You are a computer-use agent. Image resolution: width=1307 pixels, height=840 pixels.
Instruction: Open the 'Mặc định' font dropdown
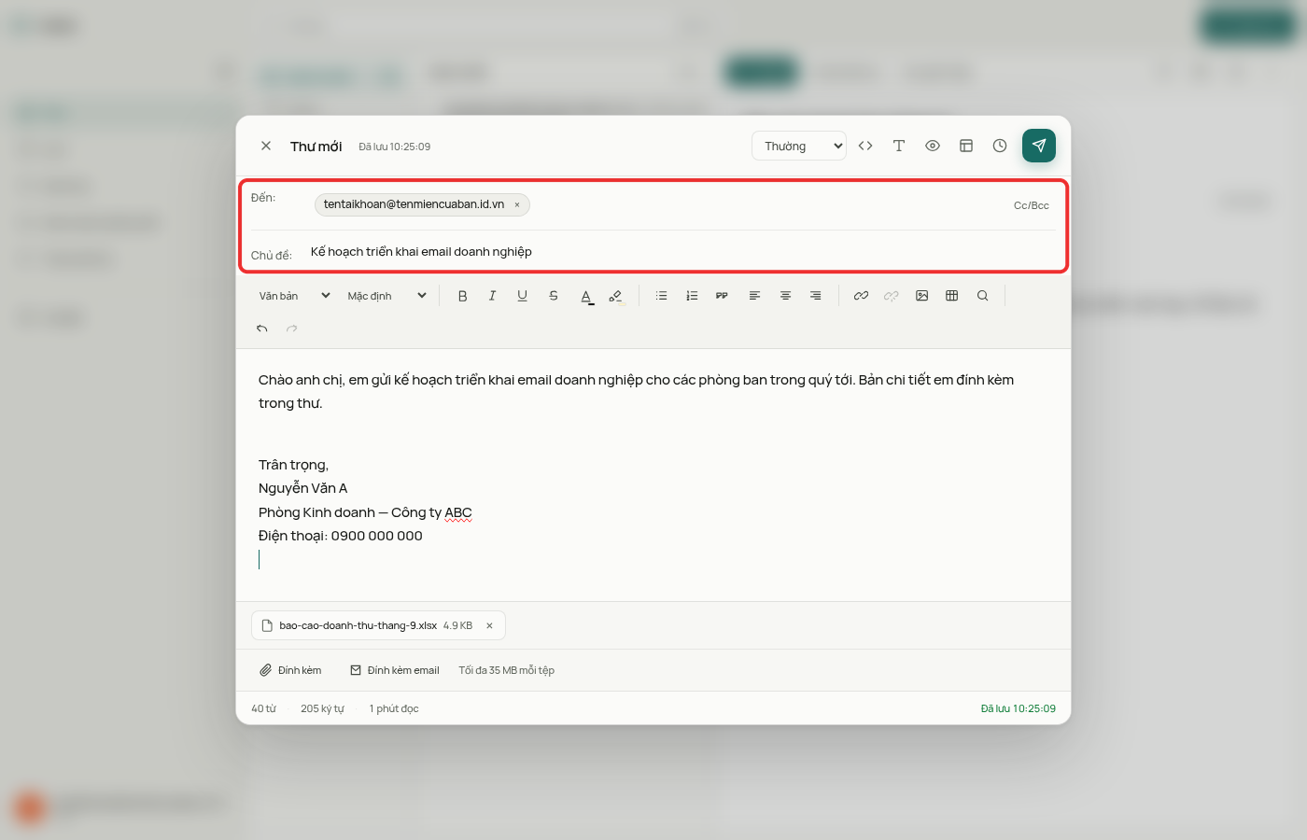pyautogui.click(x=387, y=296)
